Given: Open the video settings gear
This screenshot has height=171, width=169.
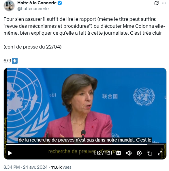Looking at the screenshot, I should (x=139, y=153).
